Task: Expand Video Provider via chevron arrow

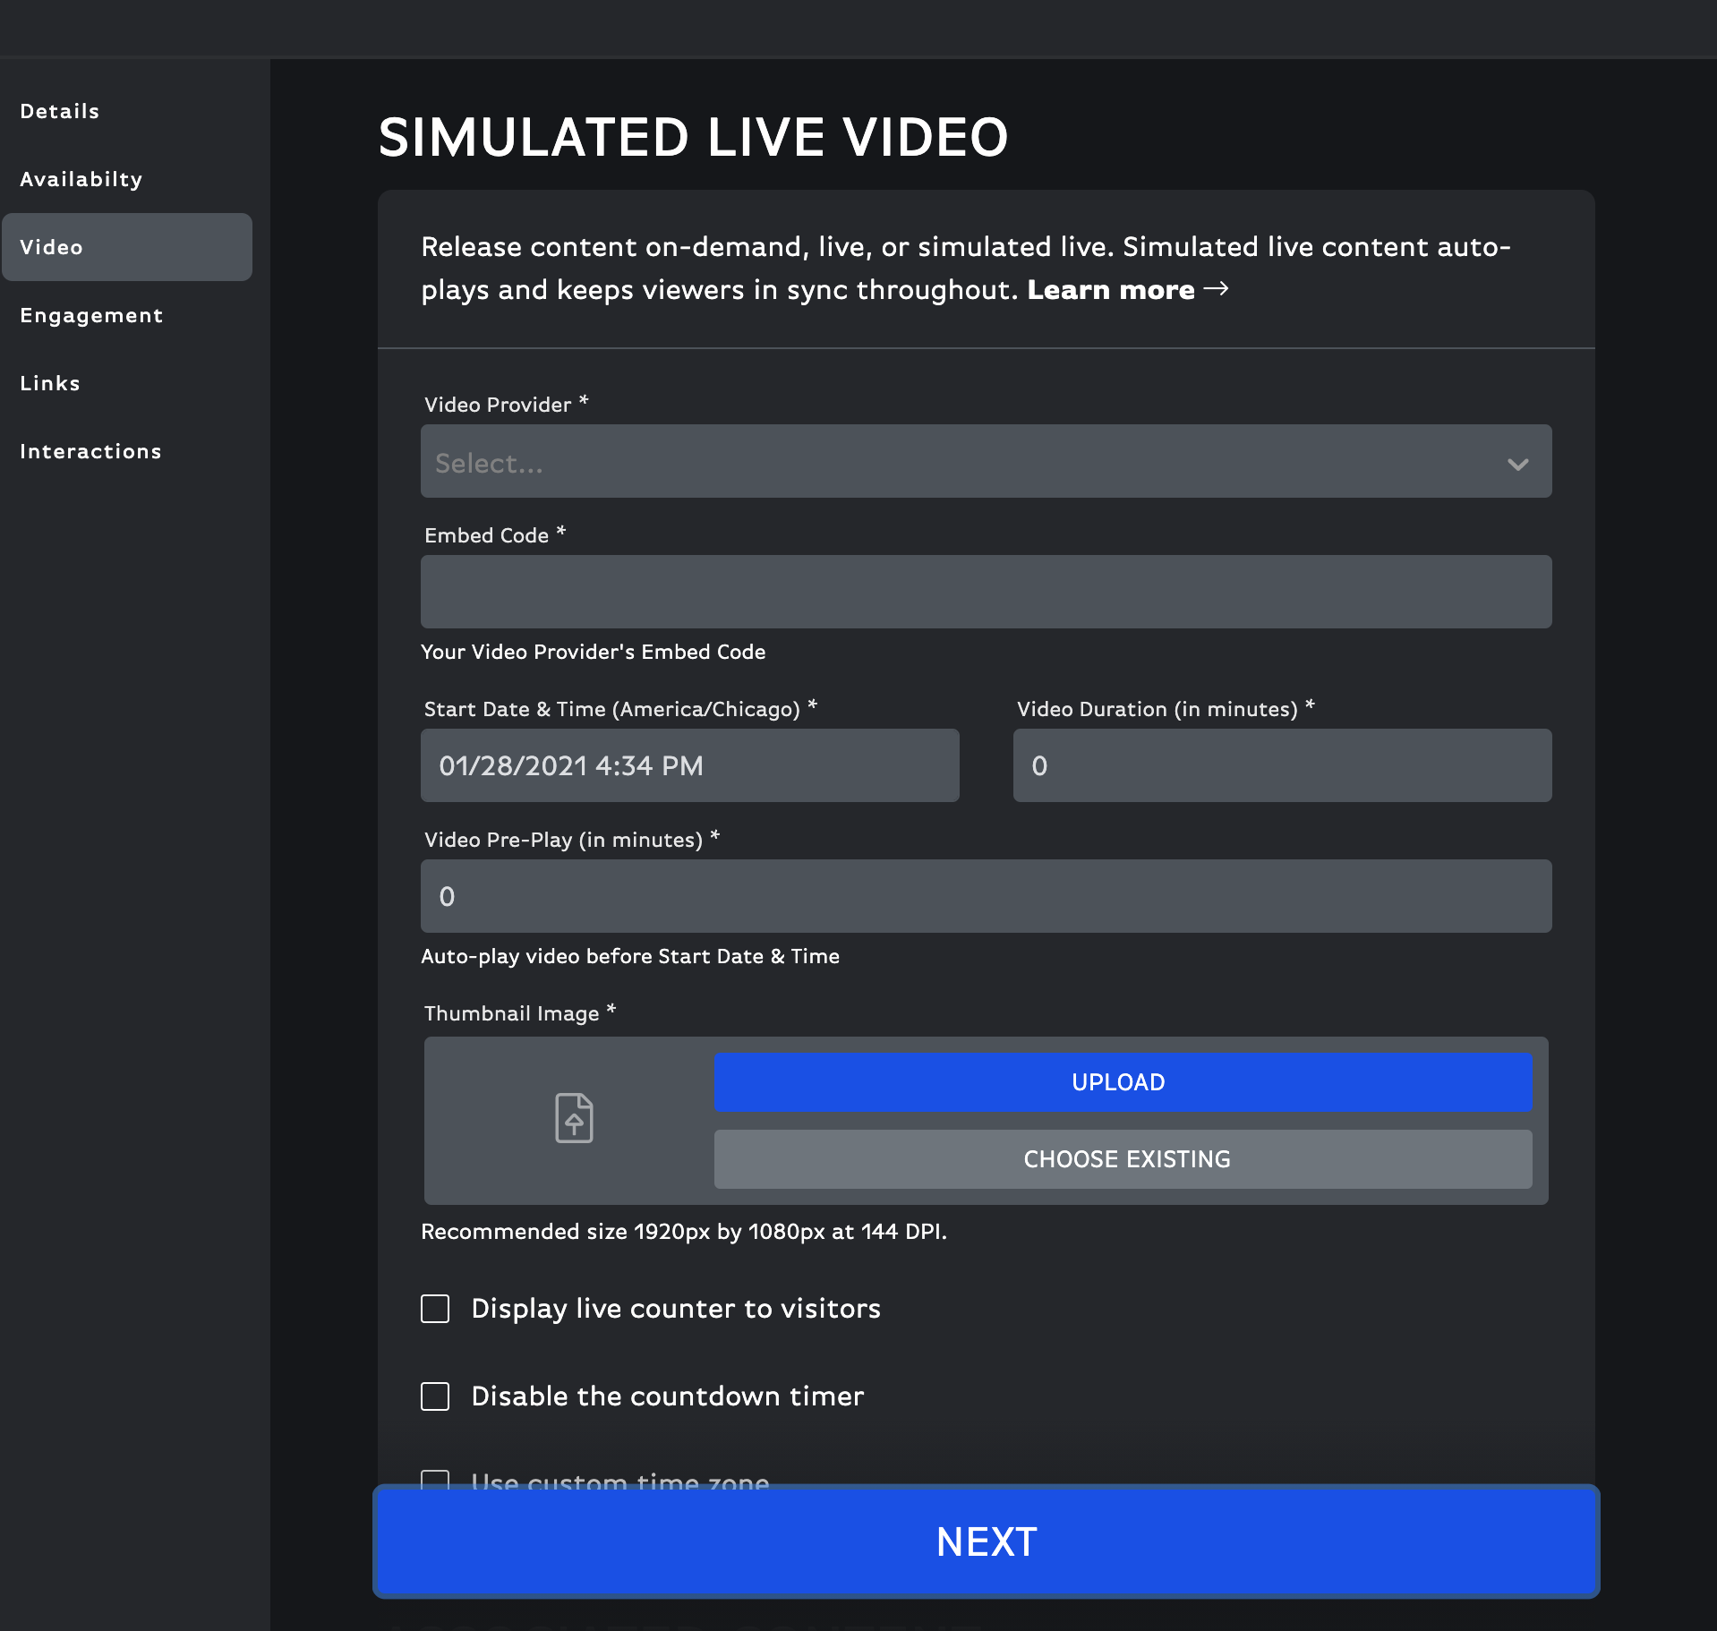Action: [1517, 464]
